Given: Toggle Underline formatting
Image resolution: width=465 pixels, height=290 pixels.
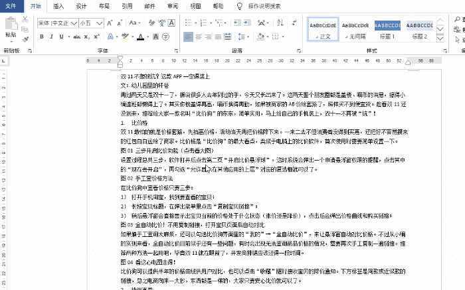Looking at the screenshot, I should [x=61, y=36].
